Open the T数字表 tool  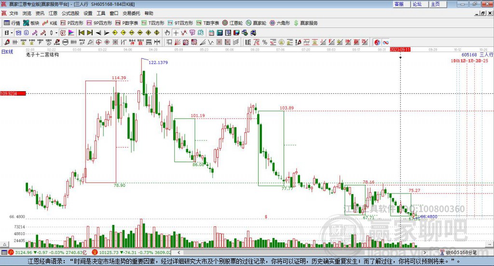point(207,23)
